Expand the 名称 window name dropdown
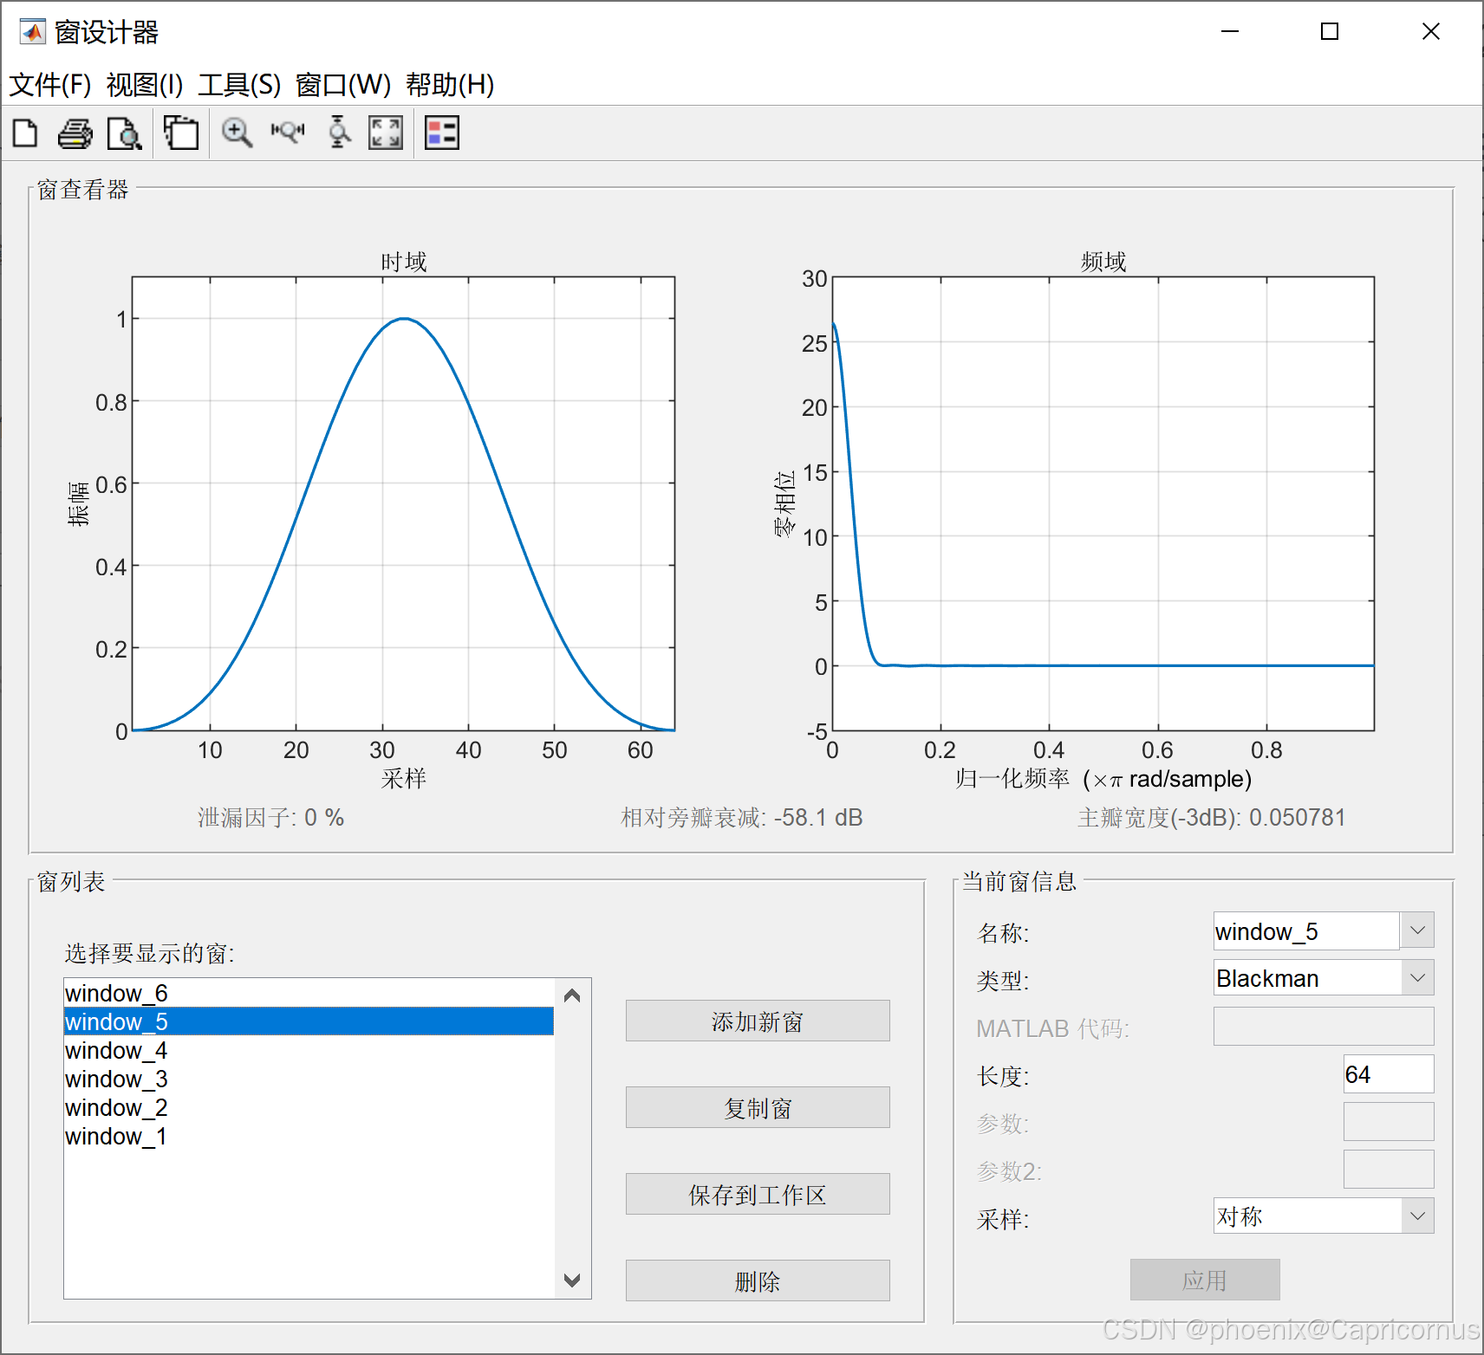 [x=1417, y=930]
